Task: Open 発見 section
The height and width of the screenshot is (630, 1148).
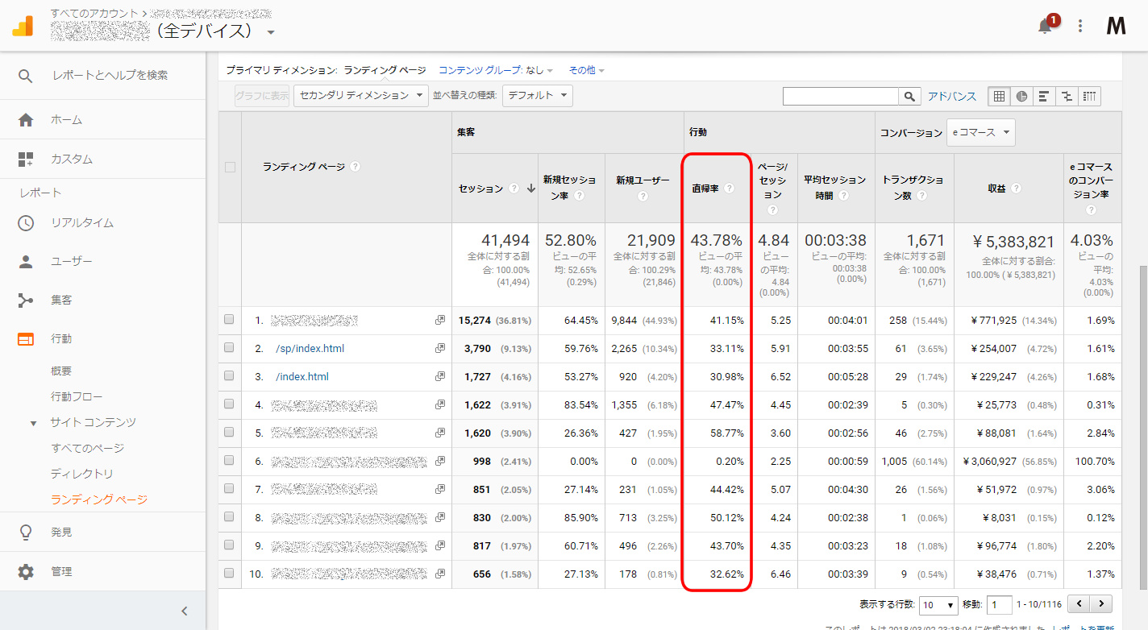Action: click(61, 532)
